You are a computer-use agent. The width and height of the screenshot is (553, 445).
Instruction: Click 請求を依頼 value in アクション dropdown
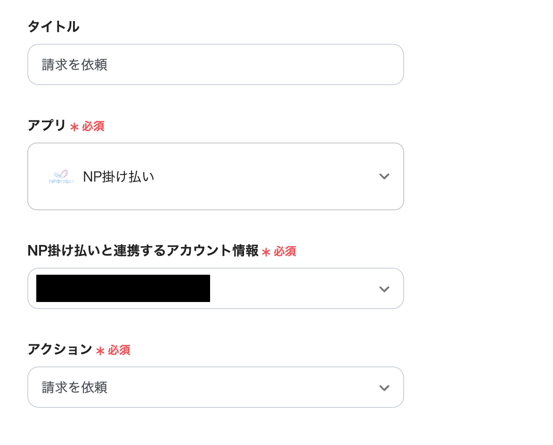tap(74, 388)
